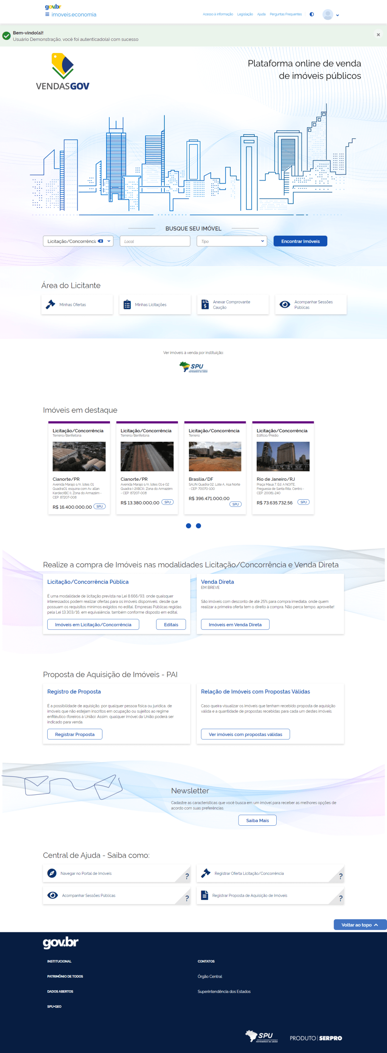
Task: Click Imóveis em Licitação/Concorrência button
Action: click(93, 624)
